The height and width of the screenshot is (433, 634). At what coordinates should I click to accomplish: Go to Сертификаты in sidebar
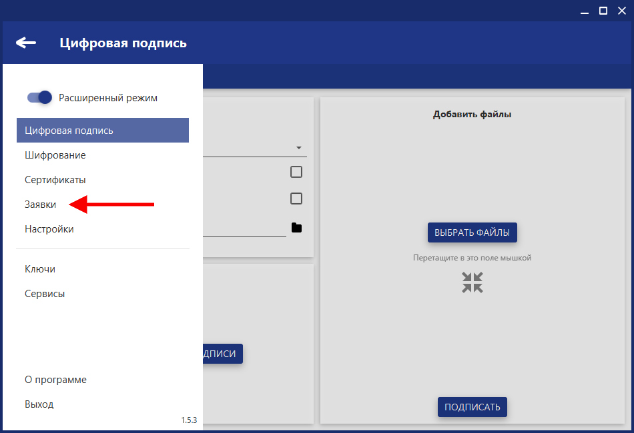pyautogui.click(x=55, y=180)
